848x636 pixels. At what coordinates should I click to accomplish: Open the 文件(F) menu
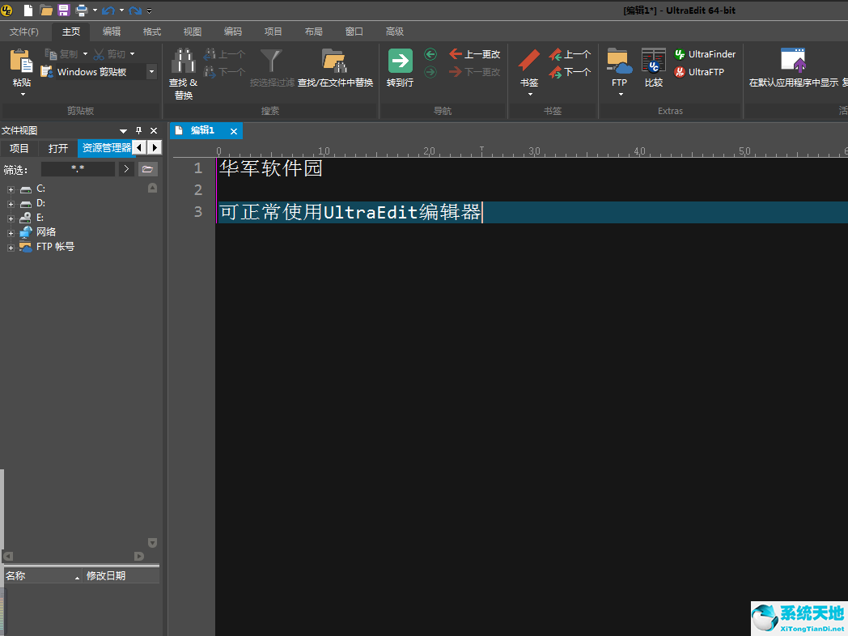23,32
